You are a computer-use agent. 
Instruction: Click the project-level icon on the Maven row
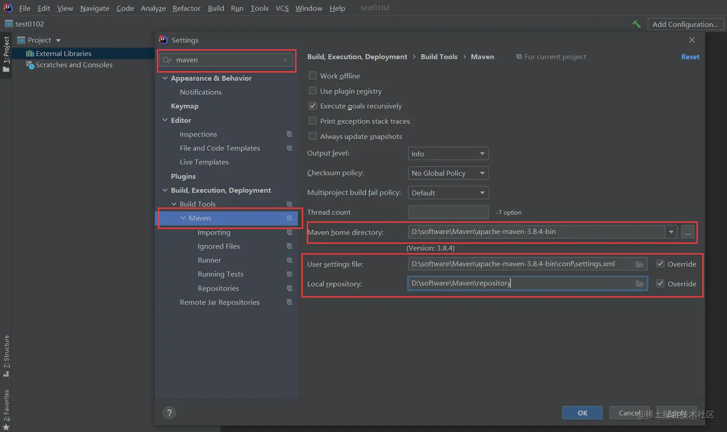tap(289, 218)
